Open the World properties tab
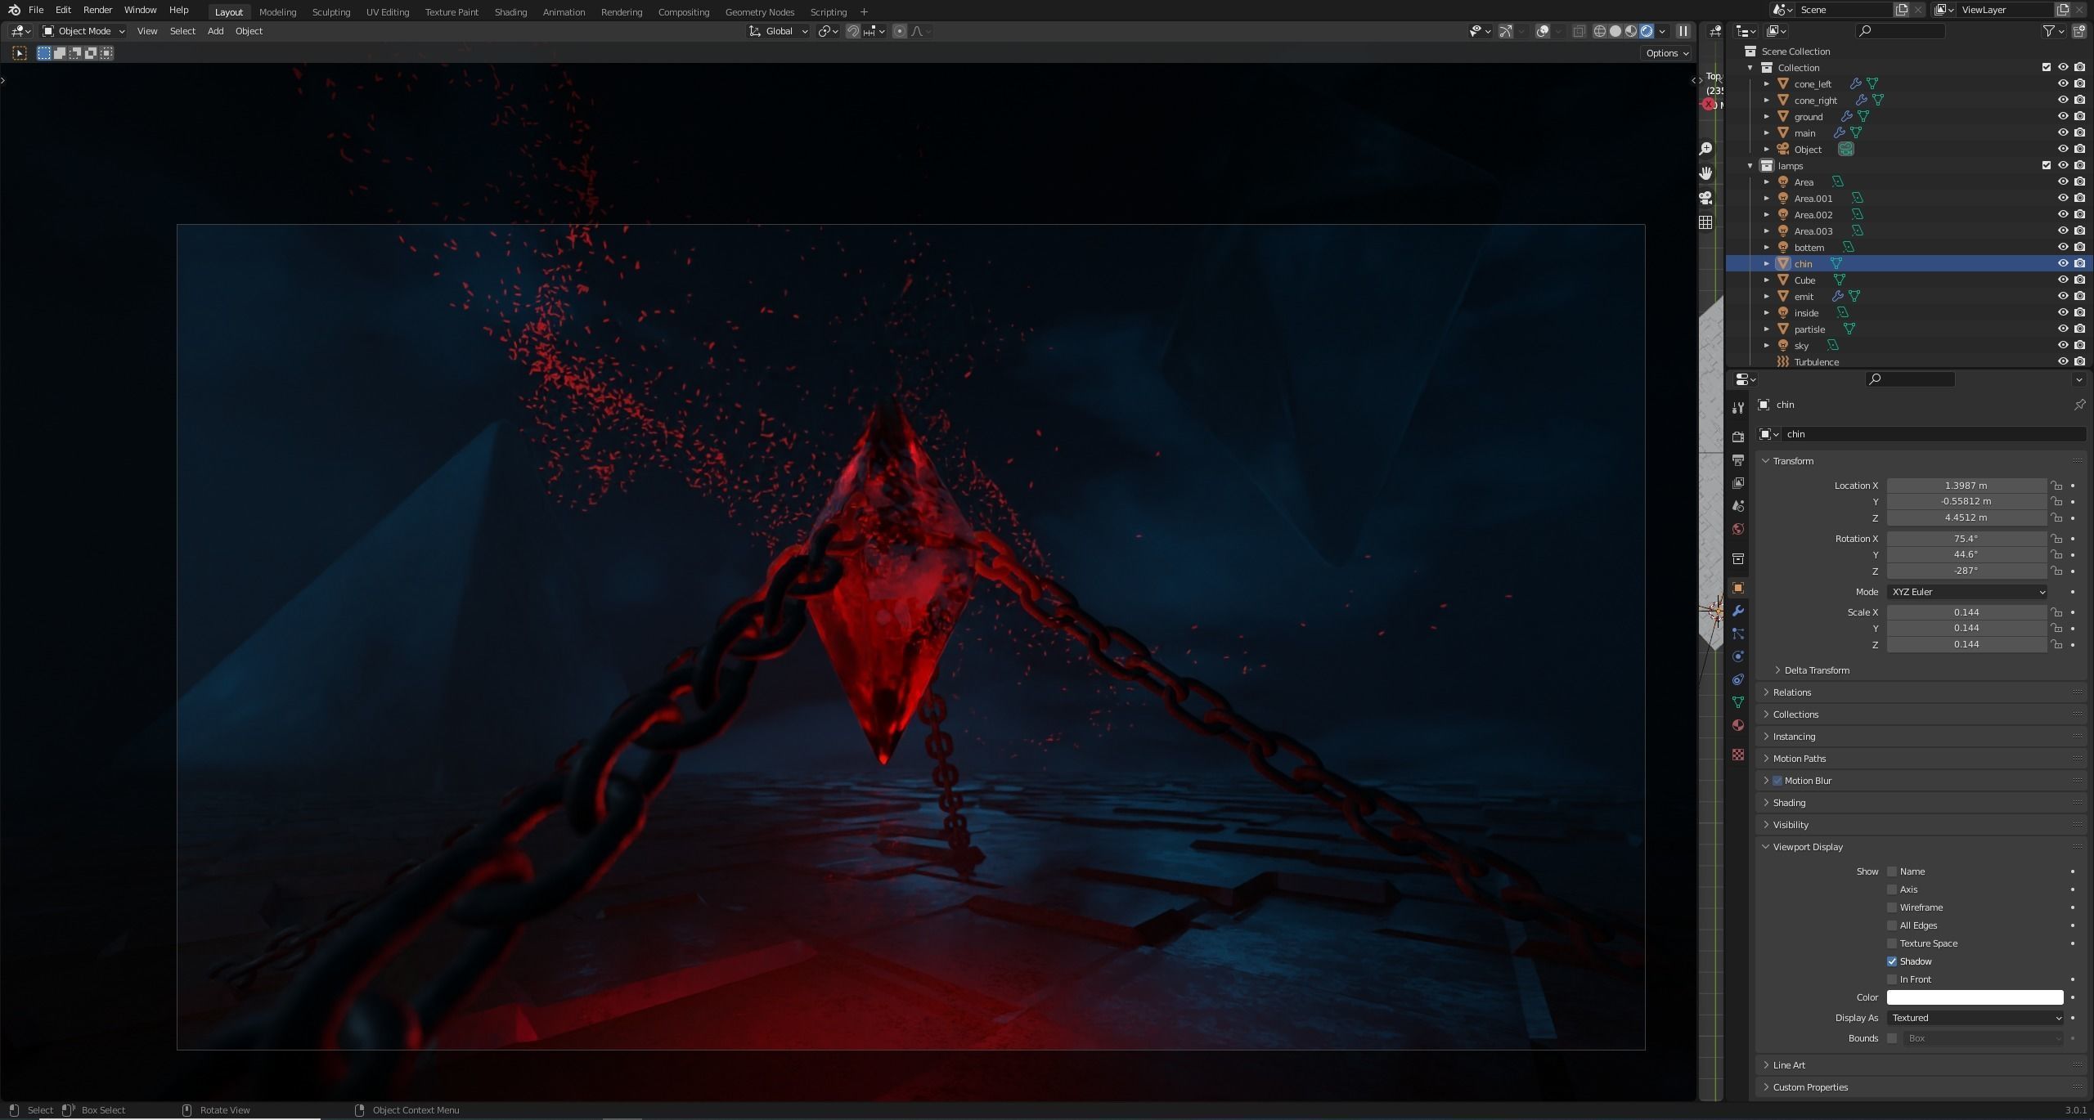The image size is (2094, 1120). tap(1738, 529)
